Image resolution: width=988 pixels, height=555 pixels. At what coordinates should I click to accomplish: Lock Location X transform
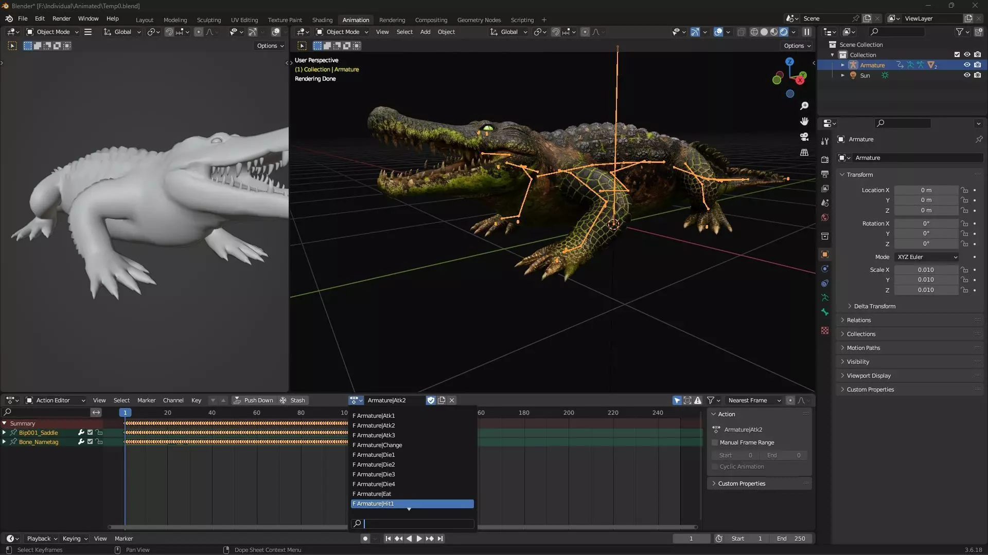965,190
